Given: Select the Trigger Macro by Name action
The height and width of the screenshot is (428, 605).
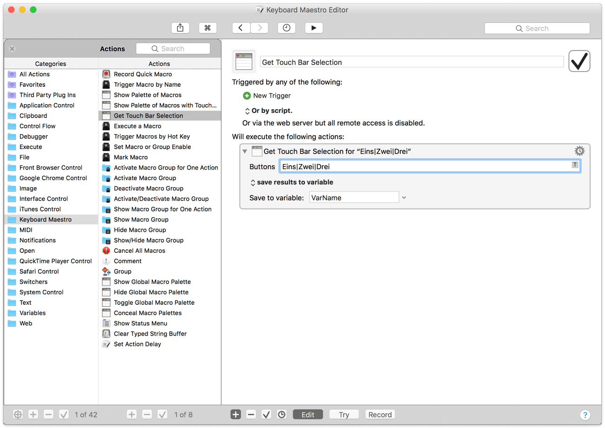Looking at the screenshot, I should pos(160,85).
